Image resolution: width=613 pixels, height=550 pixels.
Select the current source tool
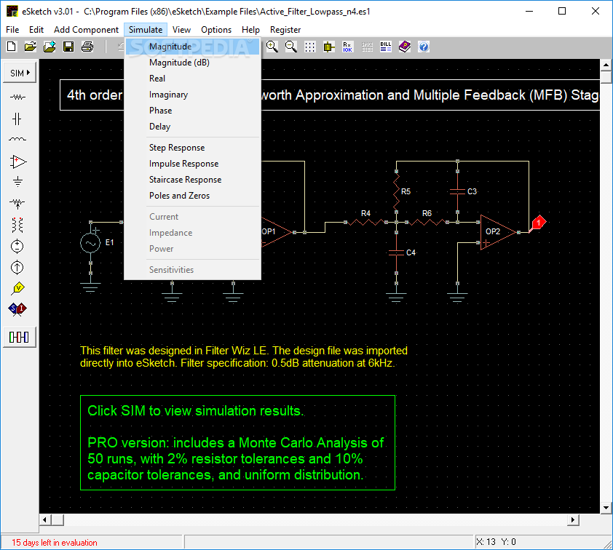(x=17, y=268)
